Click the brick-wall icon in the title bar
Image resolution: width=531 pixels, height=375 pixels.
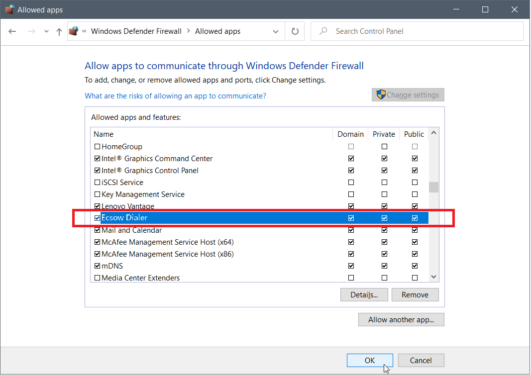point(8,9)
